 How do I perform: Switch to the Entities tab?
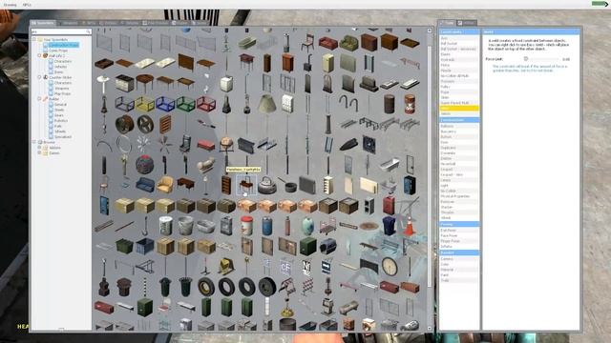(108, 23)
